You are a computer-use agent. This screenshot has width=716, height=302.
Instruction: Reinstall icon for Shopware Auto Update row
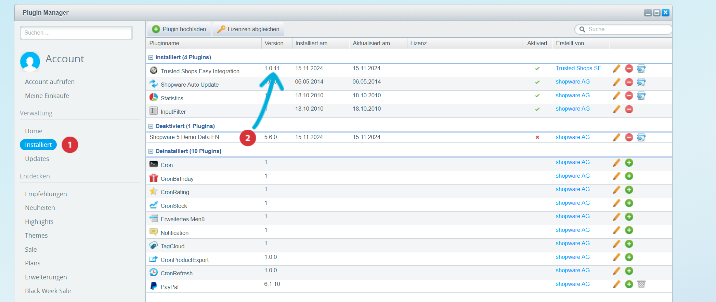click(x=641, y=82)
